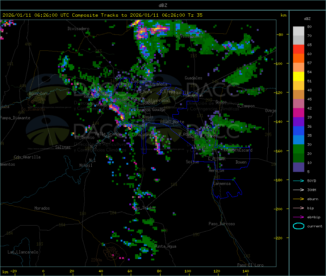Viewport: 326px width, 276px height.
Task: Select the red swatch in dBZ legend
Action: coord(298,49)
